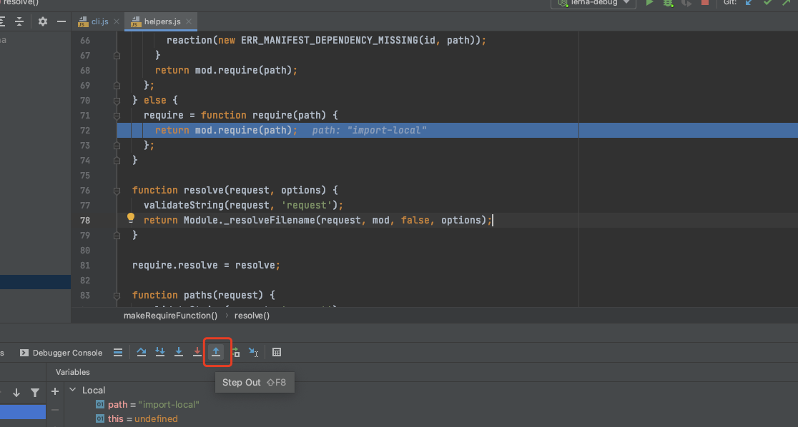Click Module._resolveFilename on line 78
This screenshot has width=798, height=427.
(x=250, y=220)
